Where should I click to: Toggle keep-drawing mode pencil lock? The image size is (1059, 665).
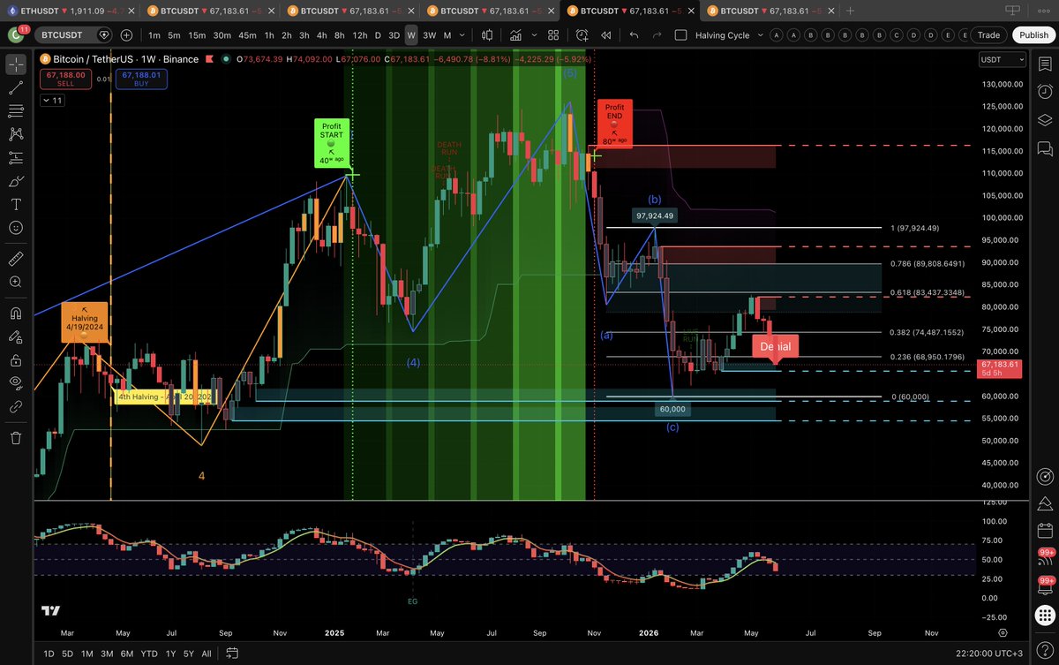point(16,336)
